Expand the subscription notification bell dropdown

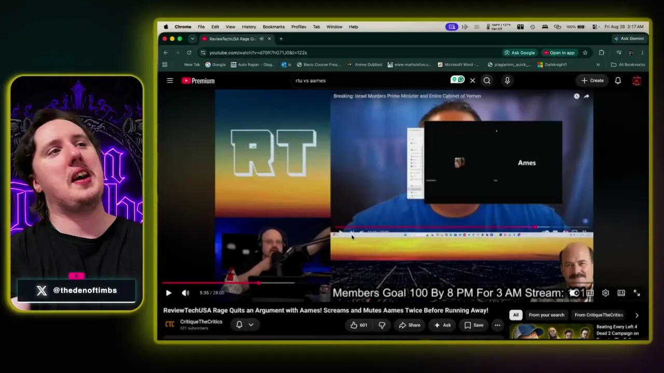245,325
